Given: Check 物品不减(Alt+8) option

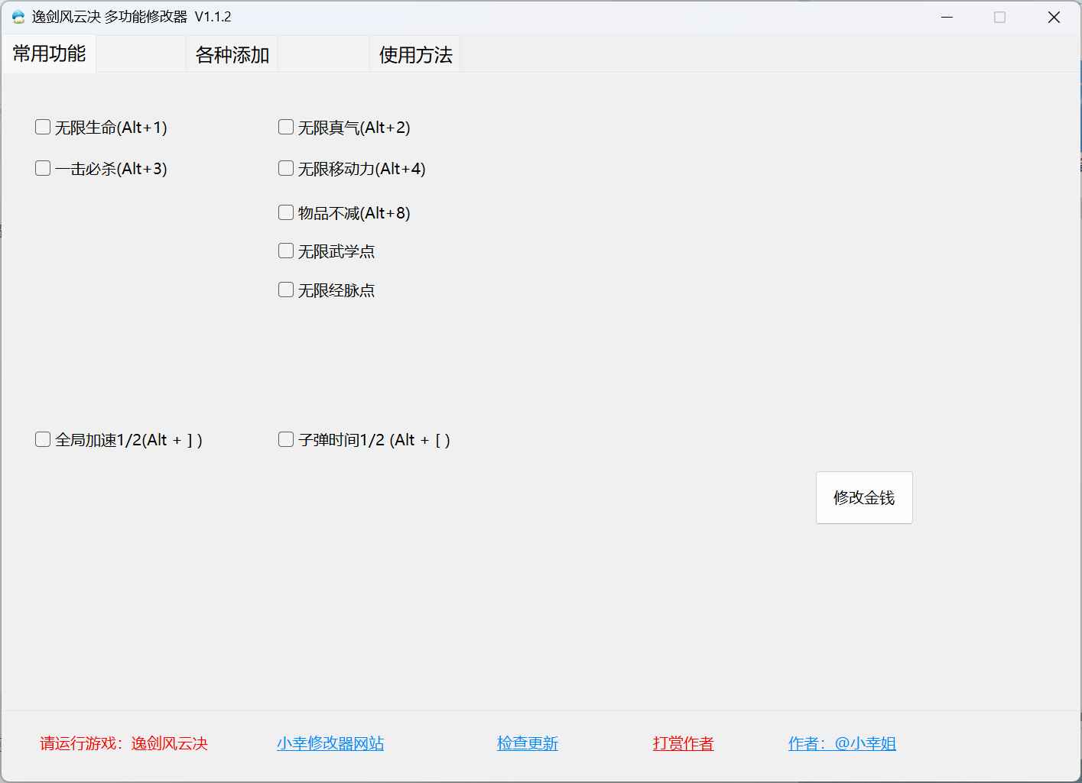Looking at the screenshot, I should point(286,212).
